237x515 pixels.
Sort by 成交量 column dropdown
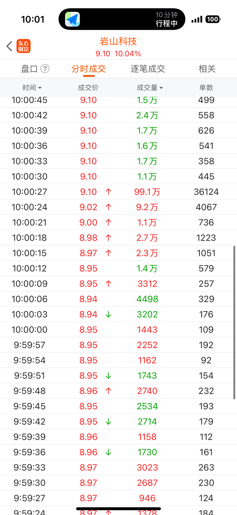click(x=150, y=88)
